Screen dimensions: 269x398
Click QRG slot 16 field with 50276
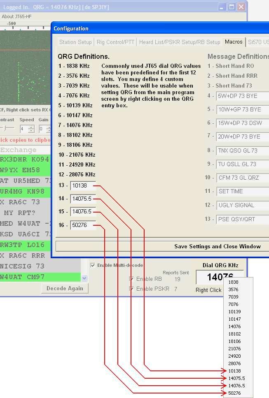point(83,225)
